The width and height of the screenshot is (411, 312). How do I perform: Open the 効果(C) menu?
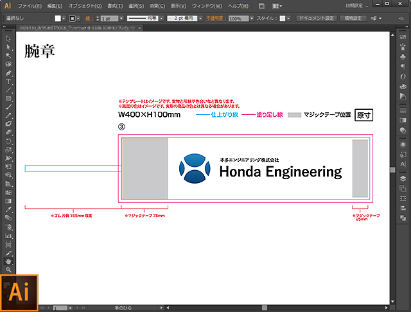tap(157, 6)
